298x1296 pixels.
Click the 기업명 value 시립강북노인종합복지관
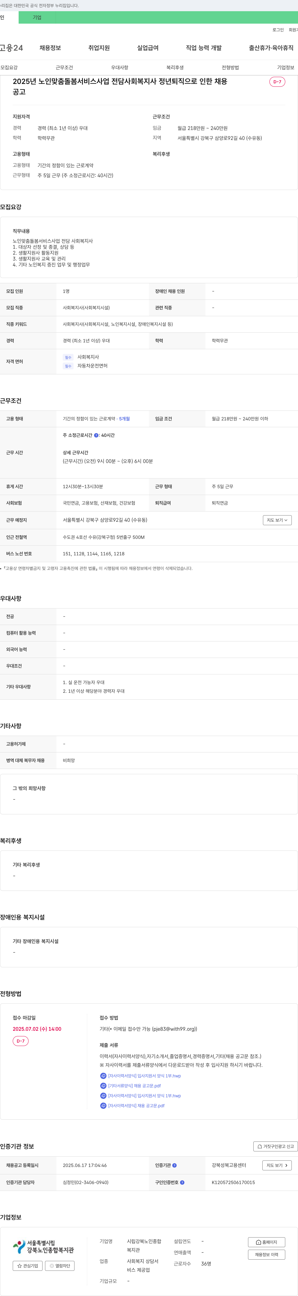(x=144, y=1245)
